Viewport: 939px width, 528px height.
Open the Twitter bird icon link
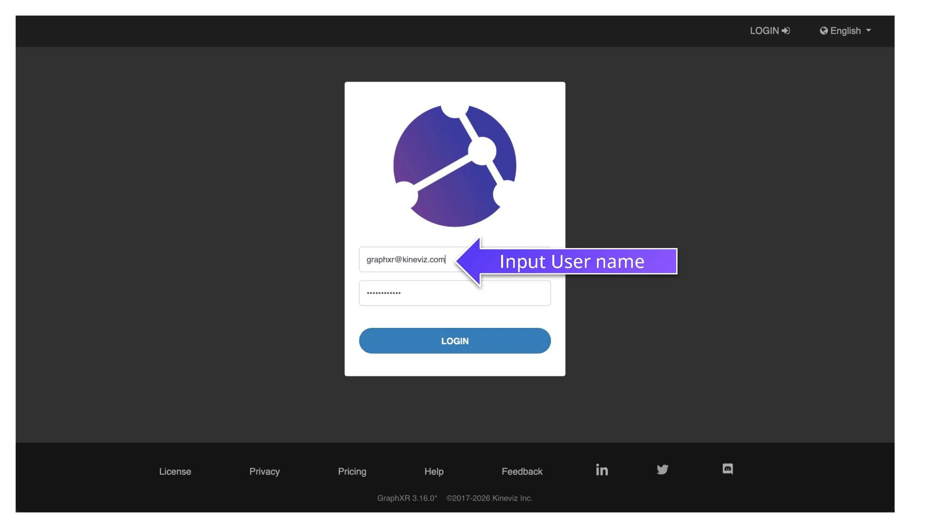662,469
